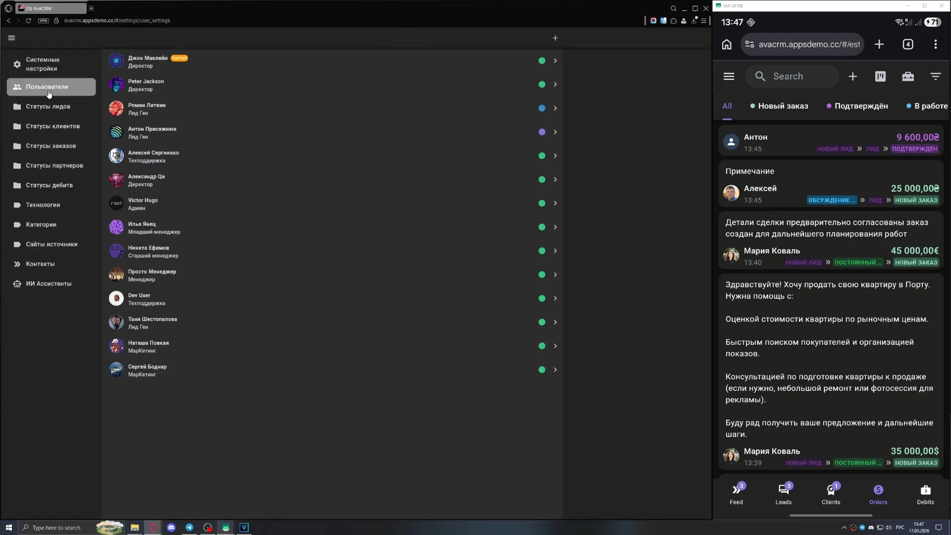Open the filter icon in mobile toolbar
This screenshot has height=535, width=951.
[935, 76]
